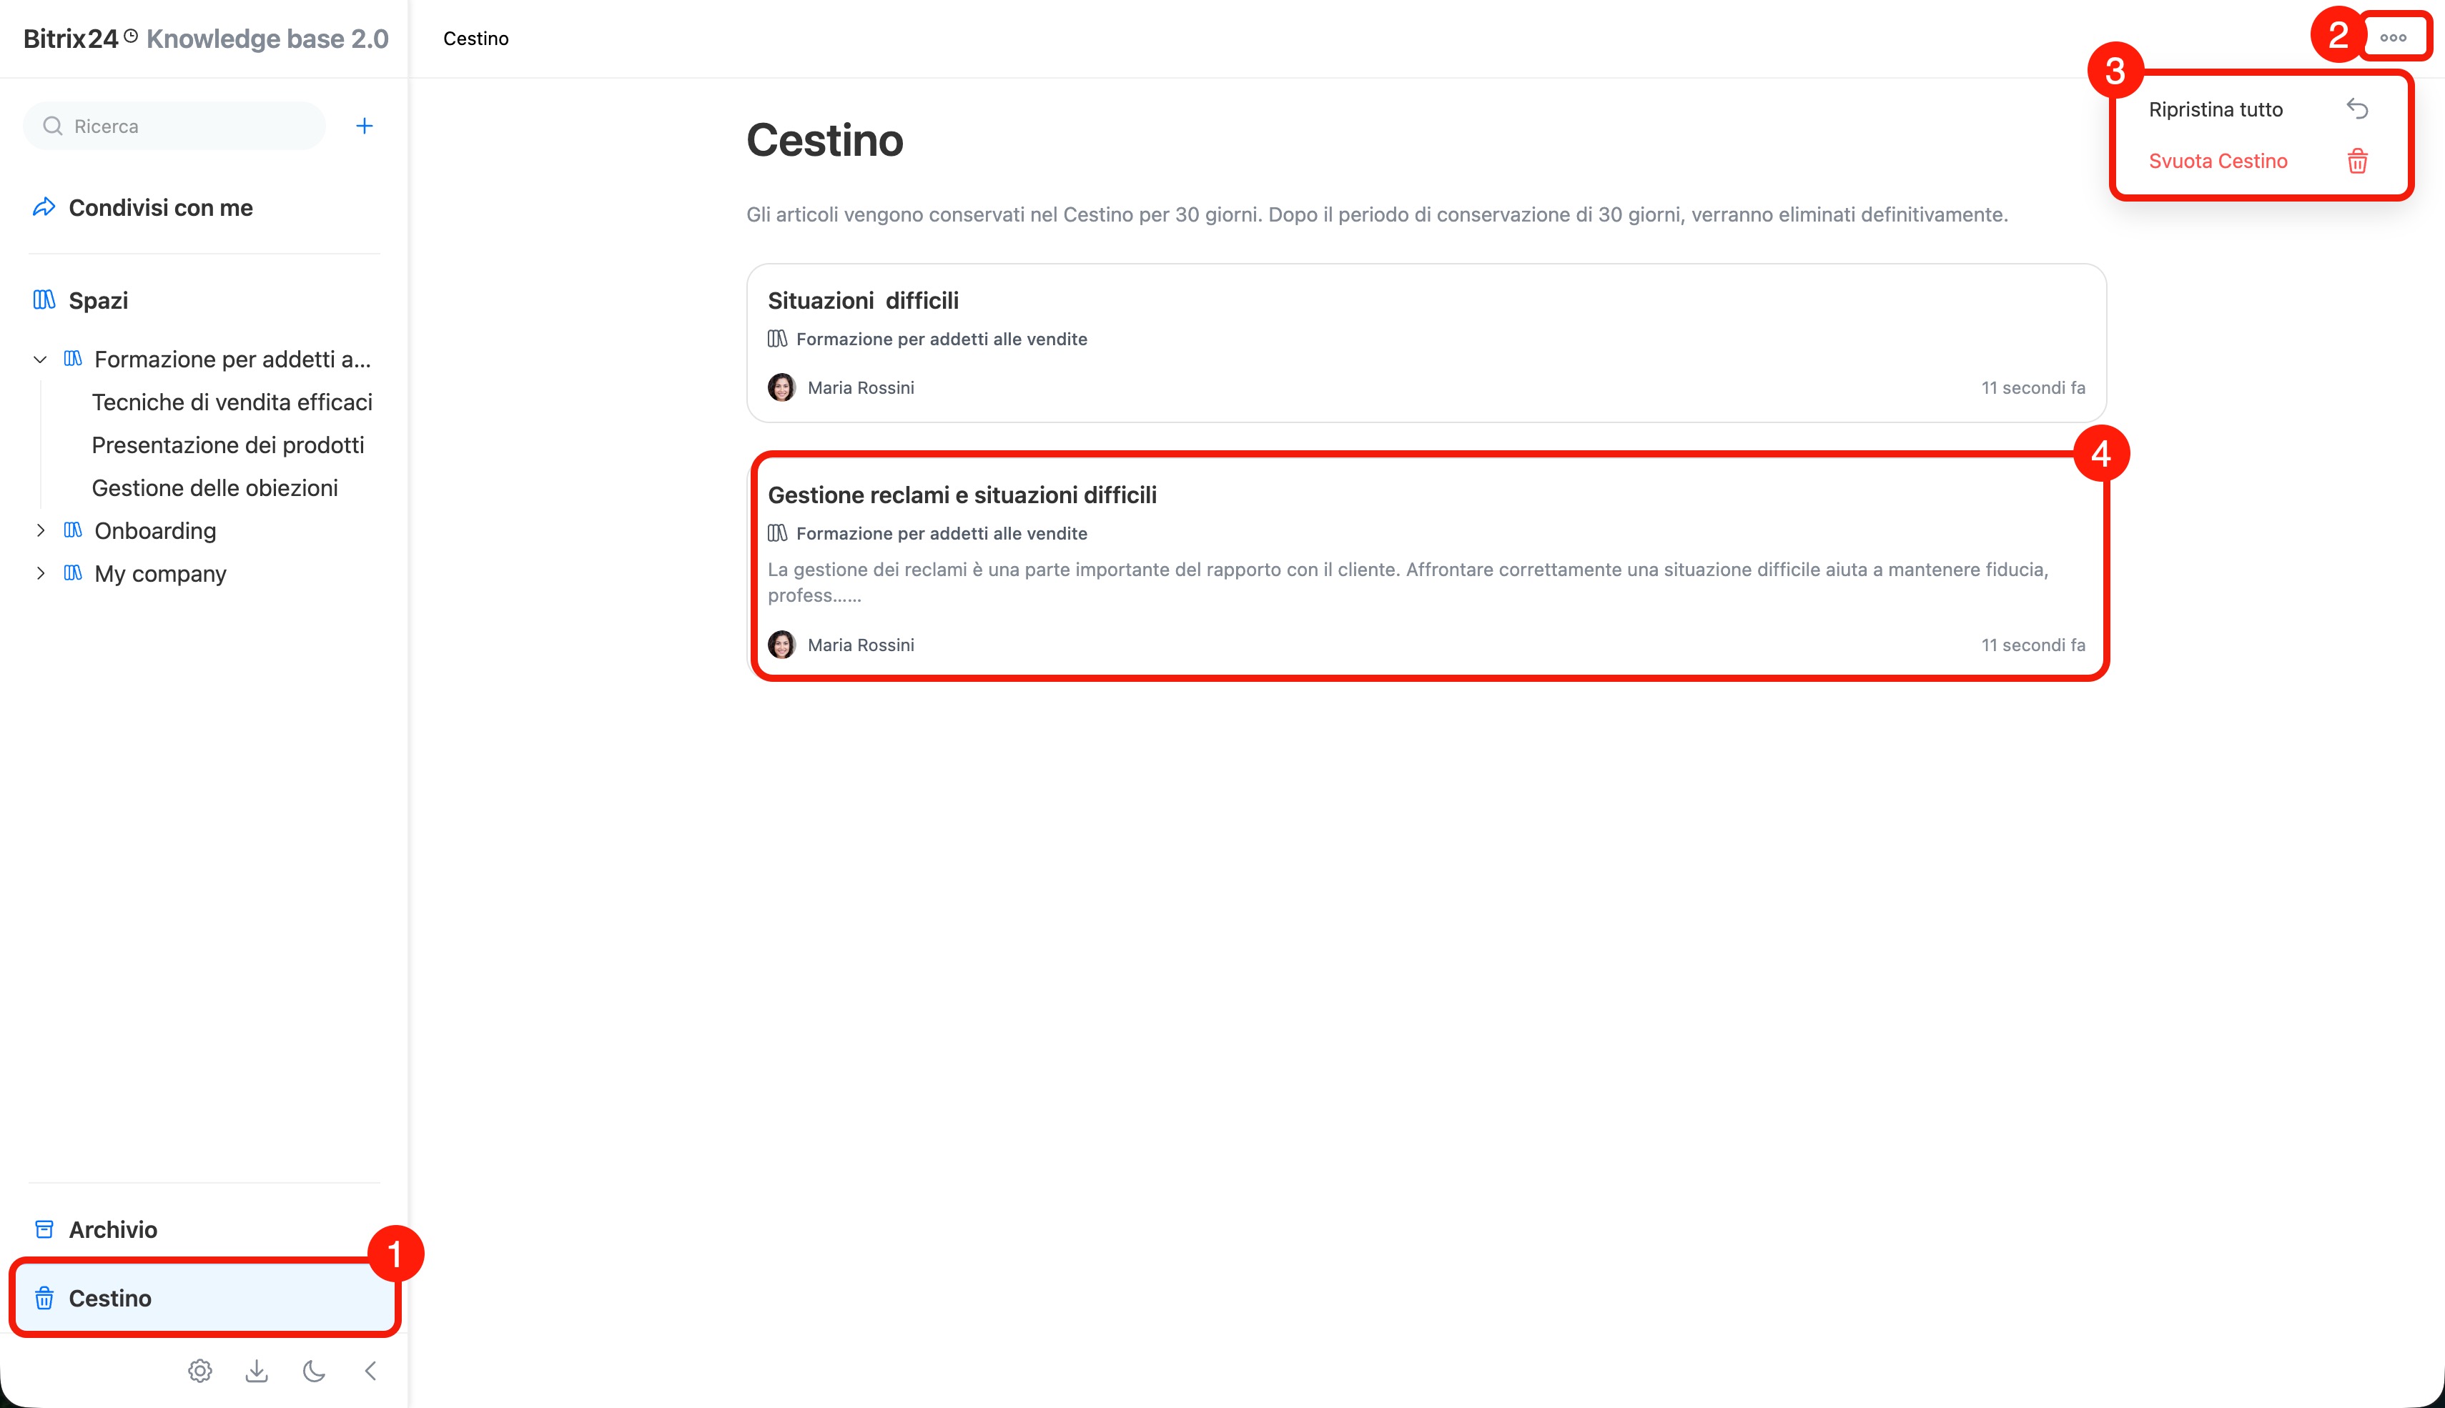Collapse the Formazione per addetti space
Screen dimensions: 2445x1408
click(x=39, y=360)
